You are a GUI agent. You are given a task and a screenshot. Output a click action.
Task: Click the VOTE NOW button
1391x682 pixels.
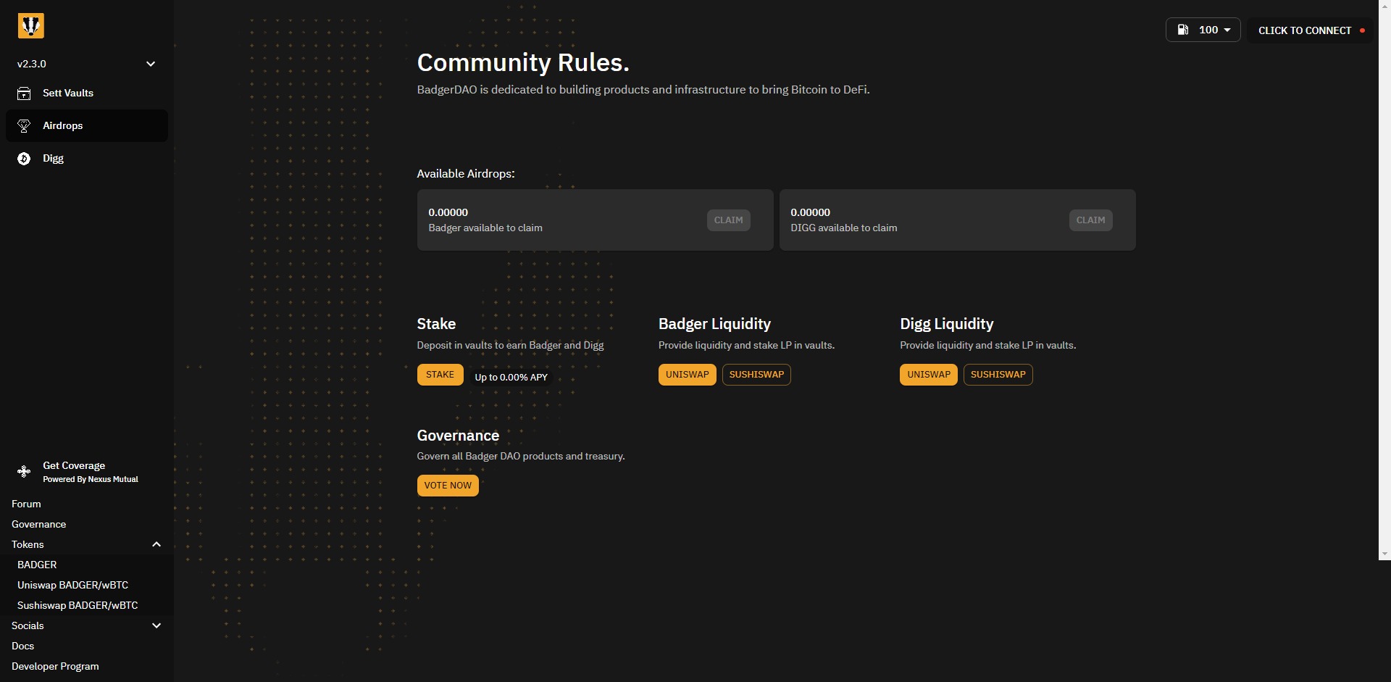coord(448,486)
